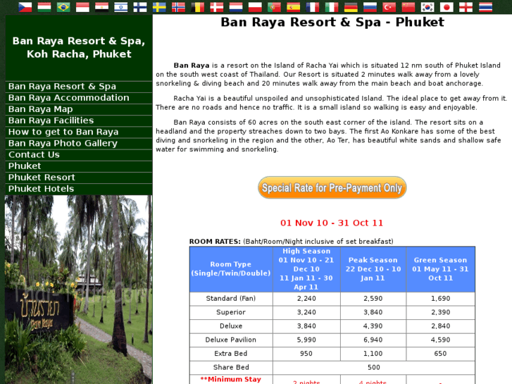Select the Finnish flag language icon
512x384 pixels.
click(140, 7)
